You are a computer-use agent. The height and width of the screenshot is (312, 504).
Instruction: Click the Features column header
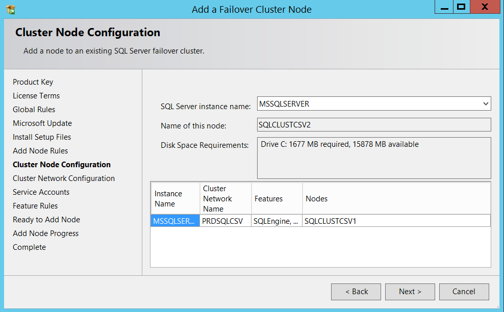(276, 199)
